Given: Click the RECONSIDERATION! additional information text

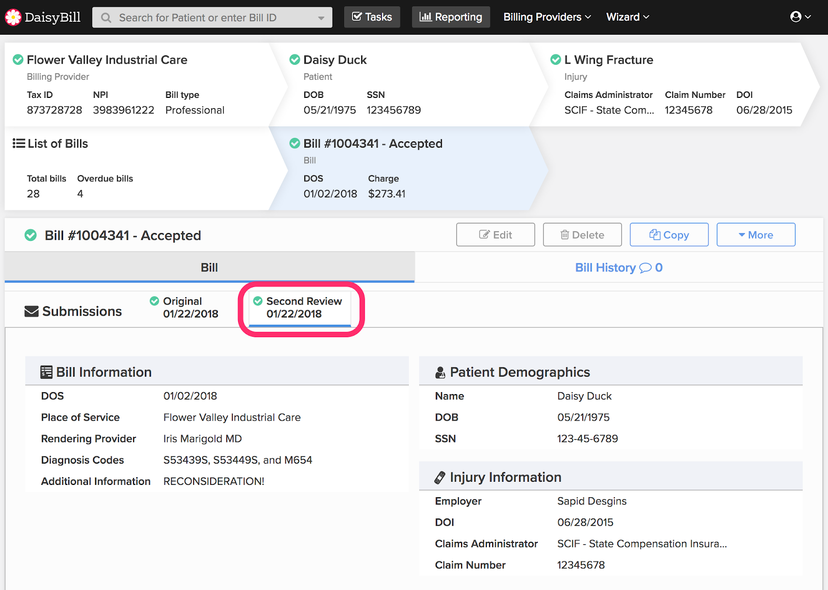Looking at the screenshot, I should tap(214, 481).
